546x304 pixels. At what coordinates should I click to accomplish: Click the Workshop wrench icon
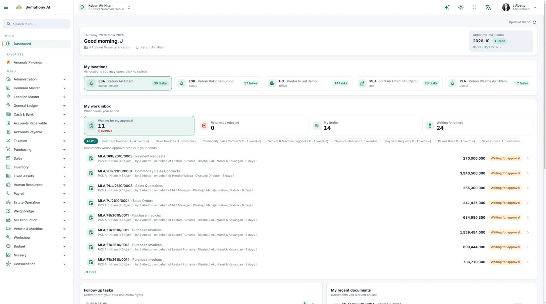coord(8,237)
